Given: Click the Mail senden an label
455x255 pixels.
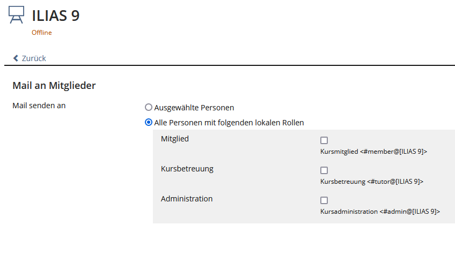Looking at the screenshot, I should (39, 106).
